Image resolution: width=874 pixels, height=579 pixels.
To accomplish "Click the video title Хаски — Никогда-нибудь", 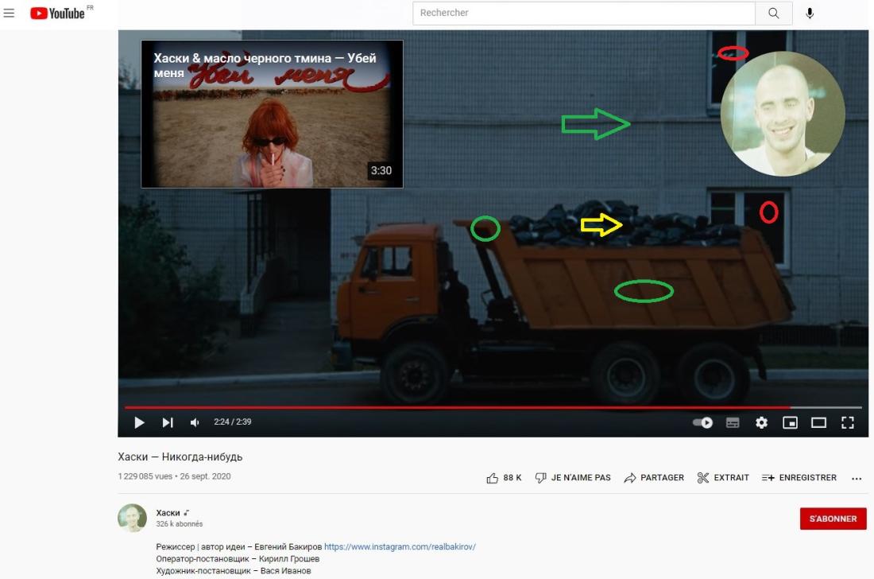I will tap(180, 457).
